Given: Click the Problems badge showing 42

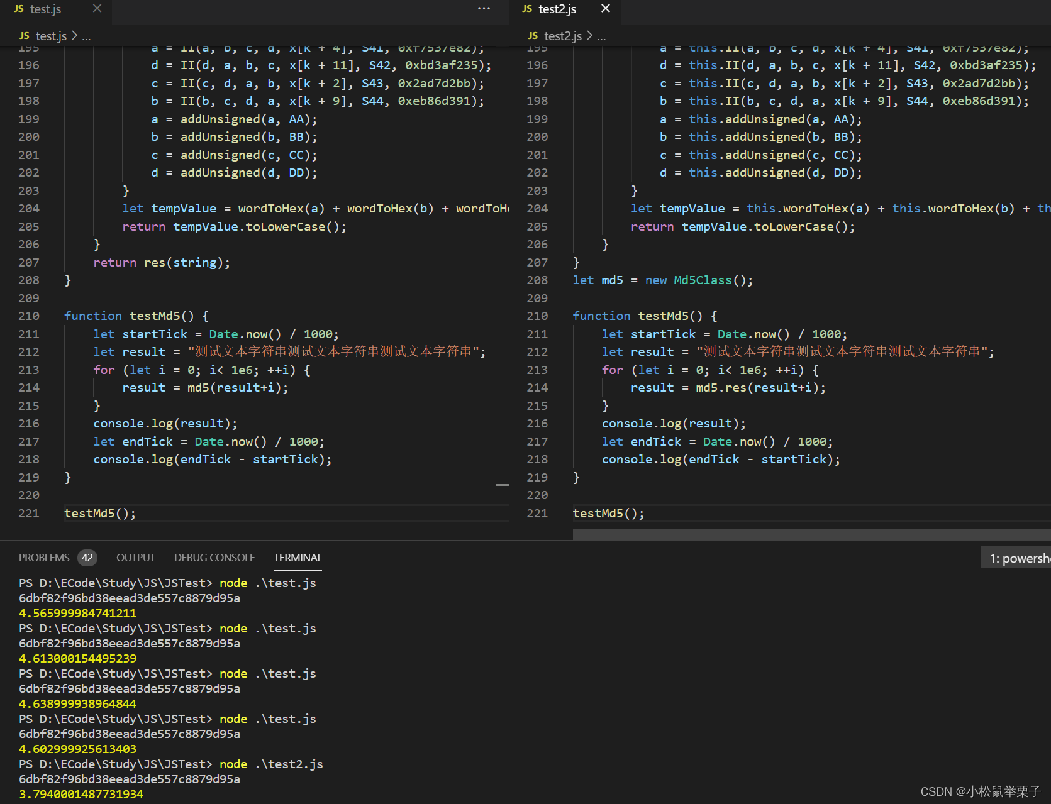Looking at the screenshot, I should [87, 557].
